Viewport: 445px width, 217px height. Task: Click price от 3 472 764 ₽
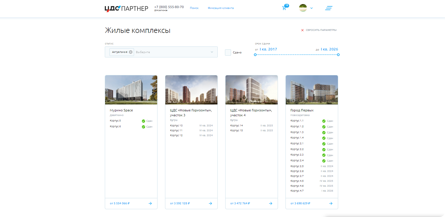pyautogui.click(x=240, y=203)
